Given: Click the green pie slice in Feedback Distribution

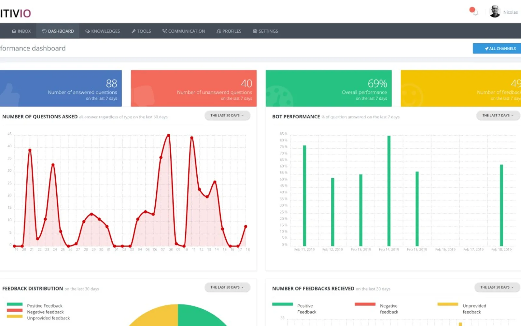Looking at the screenshot, I should click(x=199, y=316).
